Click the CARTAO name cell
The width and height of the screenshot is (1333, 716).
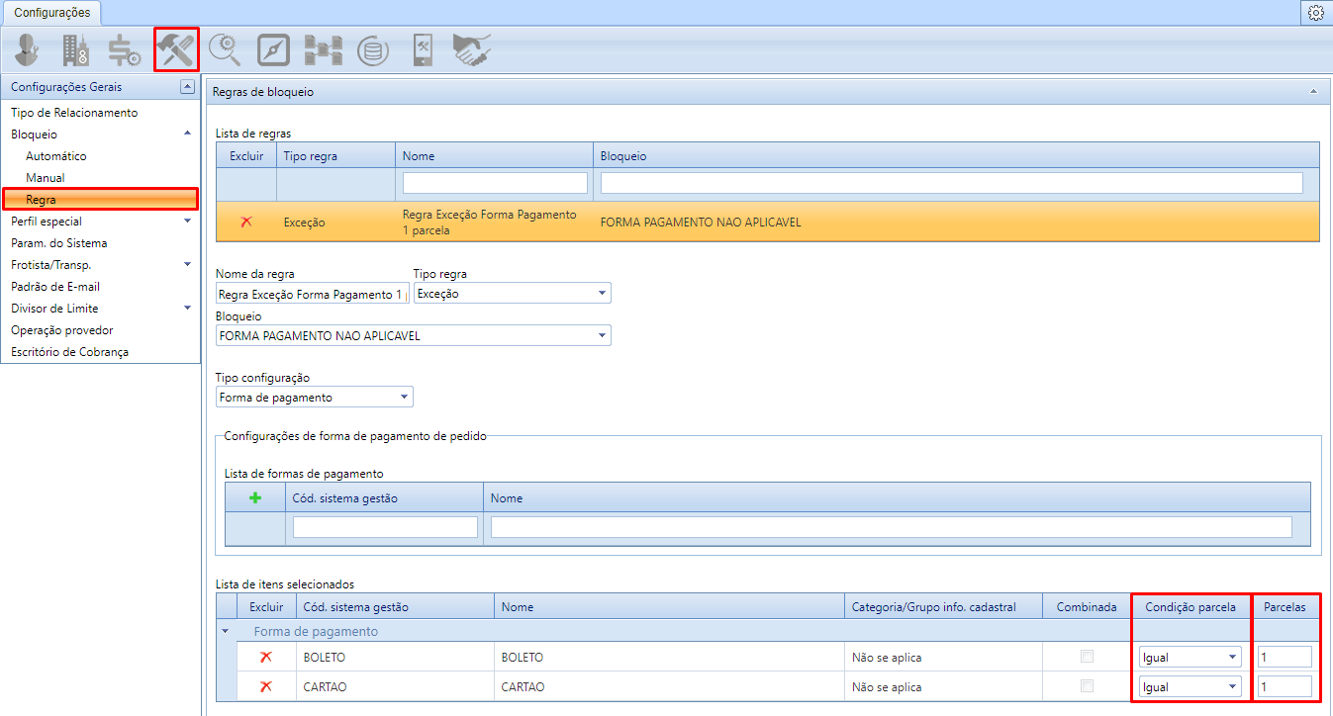[x=669, y=686]
